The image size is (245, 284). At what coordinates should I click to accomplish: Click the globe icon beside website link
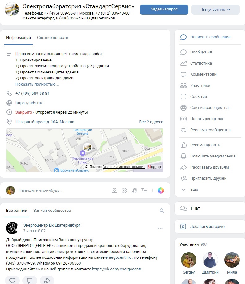[x=9, y=103]
